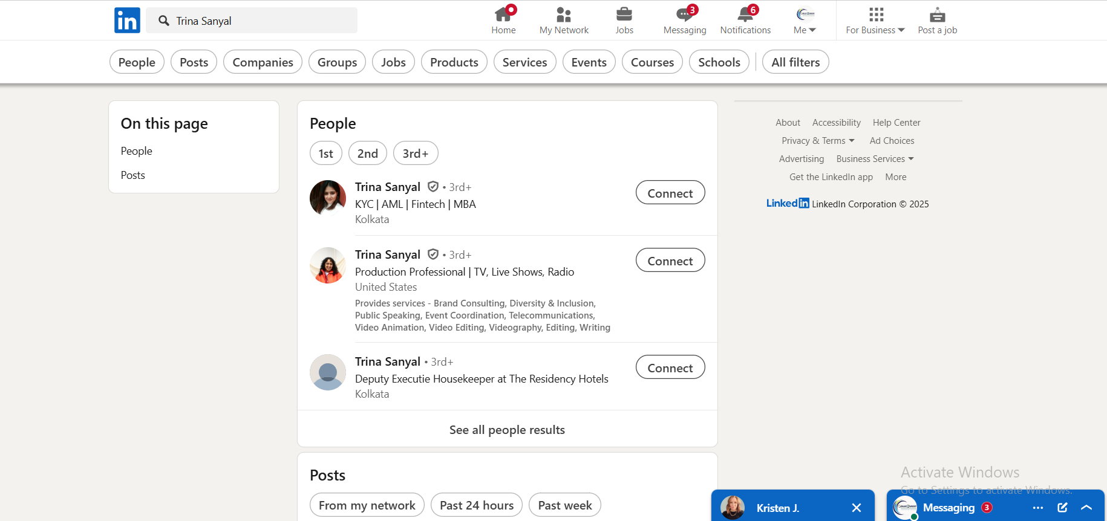
Task: Close the Kristen J. chat window
Action: click(856, 508)
